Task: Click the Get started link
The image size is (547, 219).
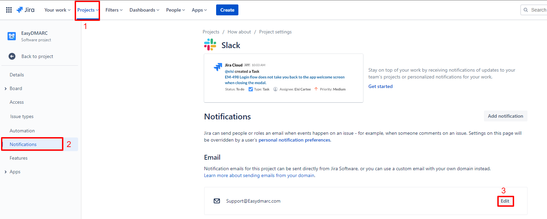Action: pos(381,86)
